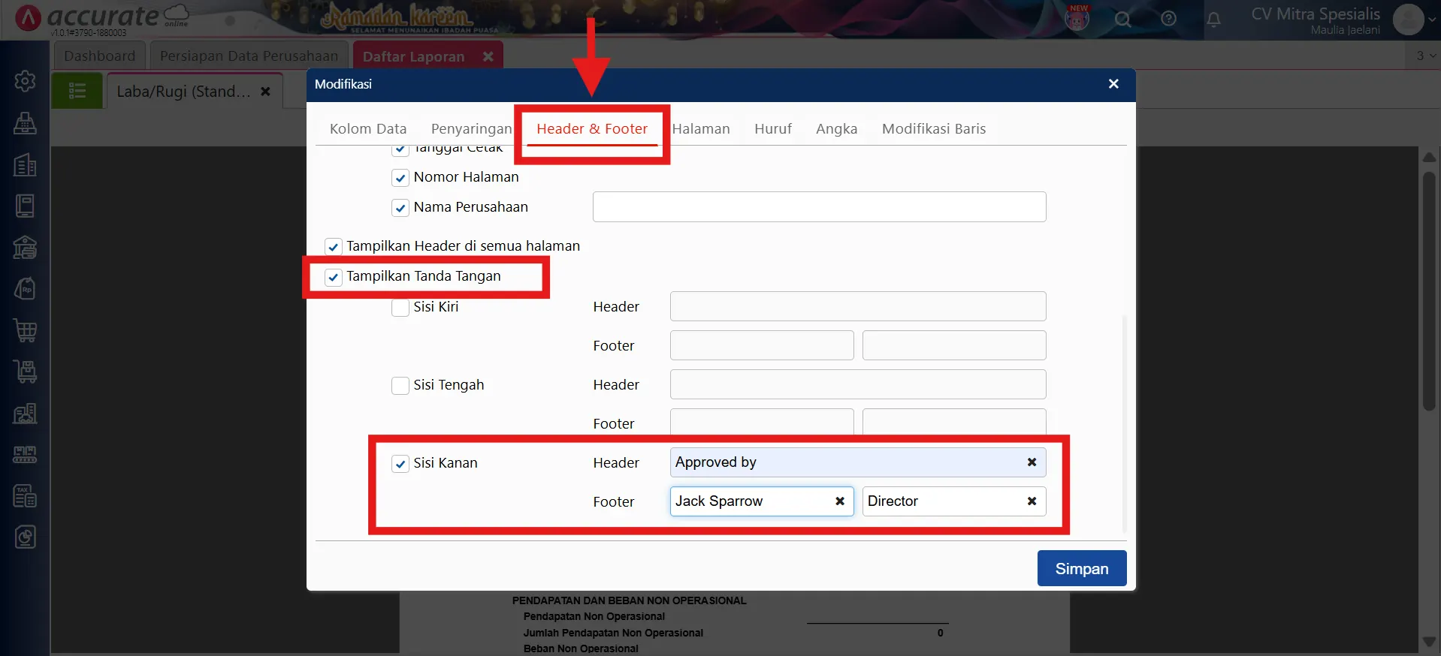This screenshot has width=1441, height=656.
Task: Open the settings gear in the sidebar
Action: coord(25,81)
